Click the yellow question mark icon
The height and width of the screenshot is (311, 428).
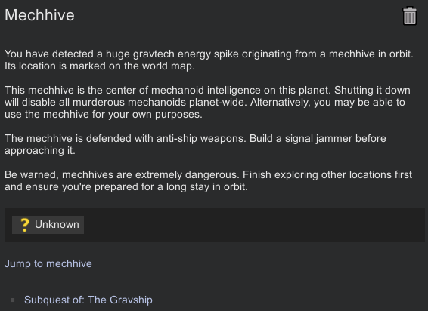pos(25,225)
